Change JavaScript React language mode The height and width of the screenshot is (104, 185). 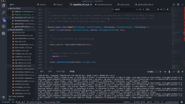(172, 102)
